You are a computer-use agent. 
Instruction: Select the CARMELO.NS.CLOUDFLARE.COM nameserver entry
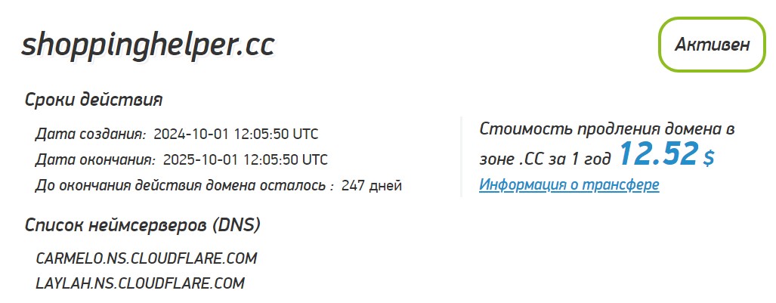pos(147,258)
